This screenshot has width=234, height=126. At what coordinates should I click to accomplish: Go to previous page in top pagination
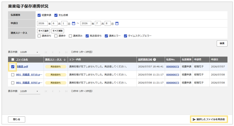click(53, 52)
